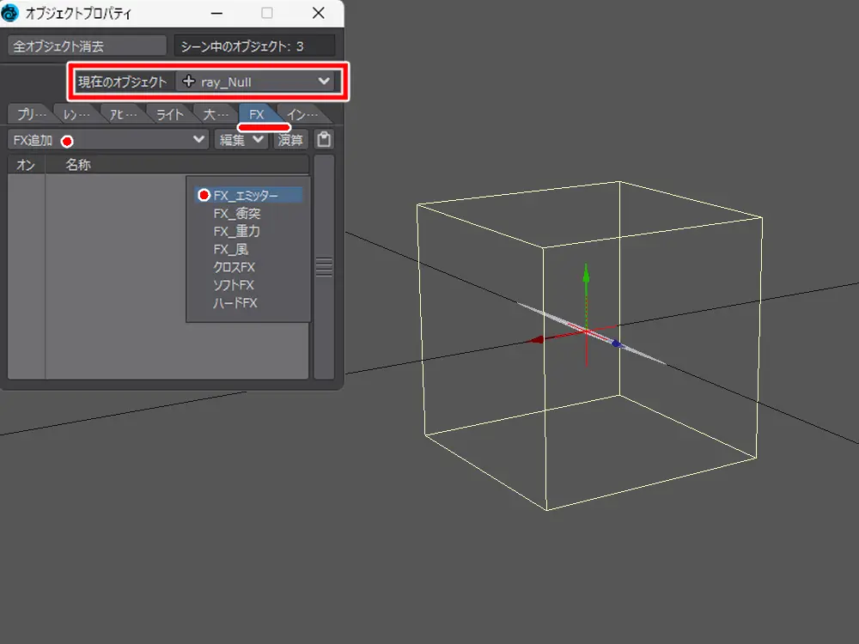The width and height of the screenshot is (859, 644).
Task: Click the 全オブジェクト消去 button
Action: [86, 46]
